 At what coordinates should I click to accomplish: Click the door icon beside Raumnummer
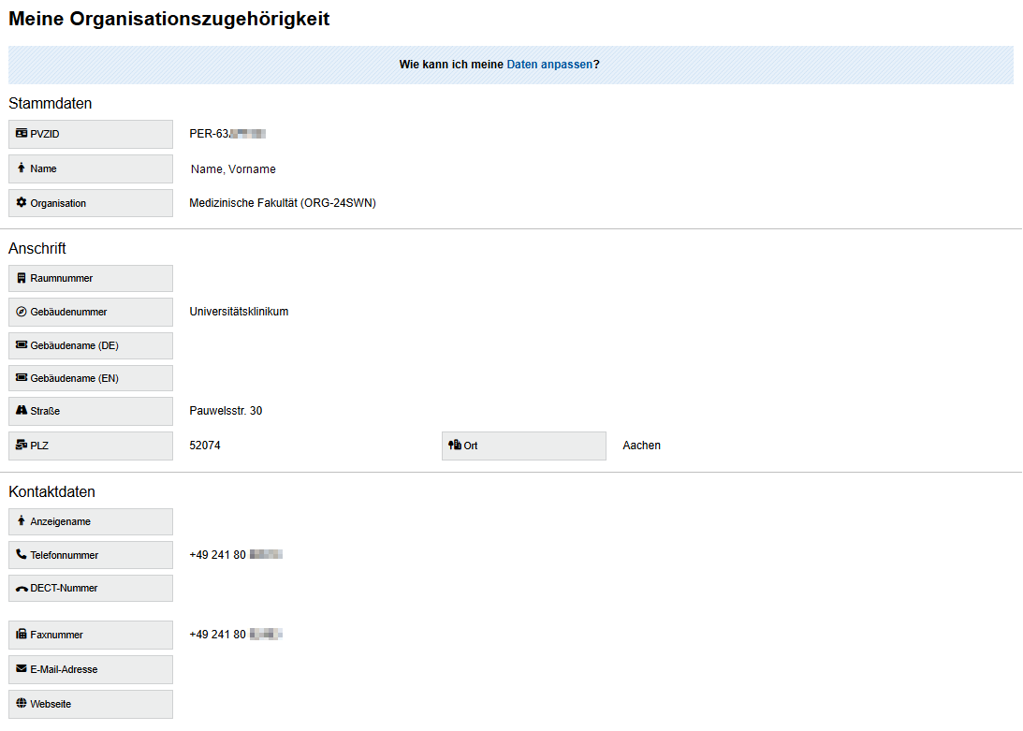(21, 278)
